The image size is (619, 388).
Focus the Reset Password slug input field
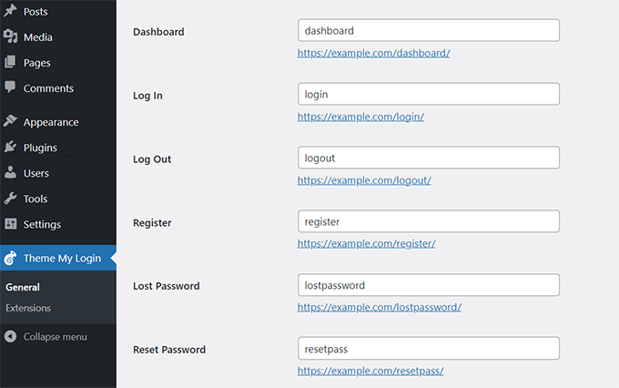point(429,349)
